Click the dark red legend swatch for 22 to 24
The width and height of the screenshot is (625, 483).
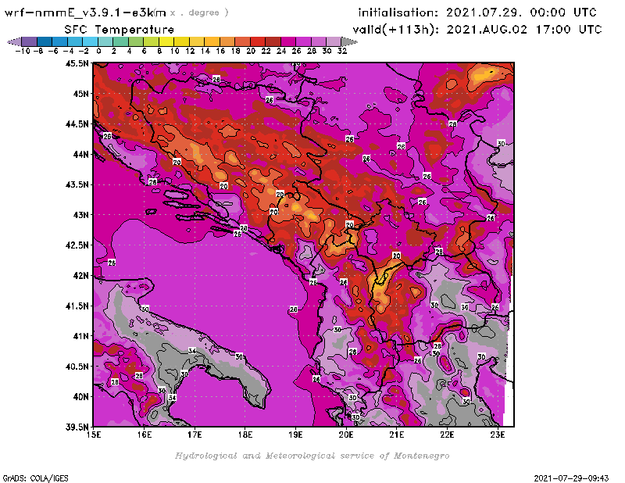(x=273, y=41)
